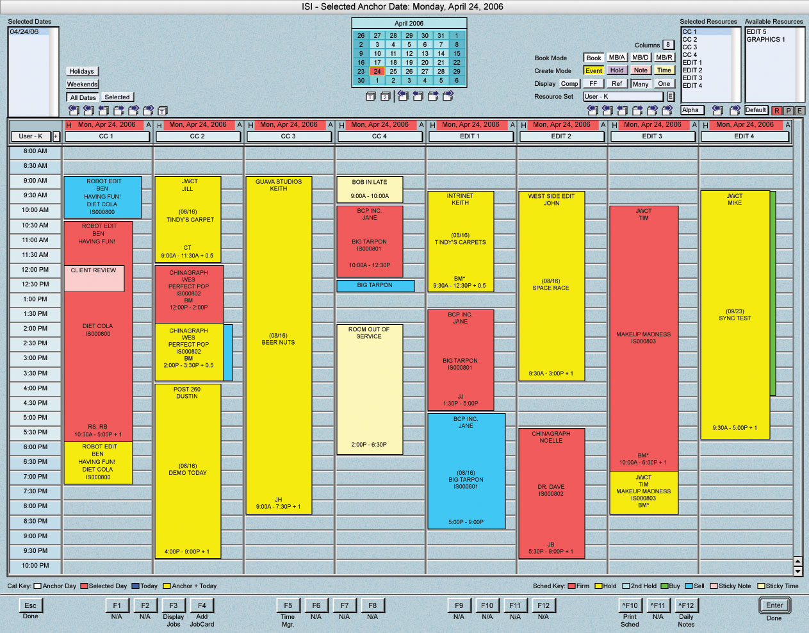Click the T page icon under Selected button
The height and width of the screenshot is (633, 809).
(163, 111)
